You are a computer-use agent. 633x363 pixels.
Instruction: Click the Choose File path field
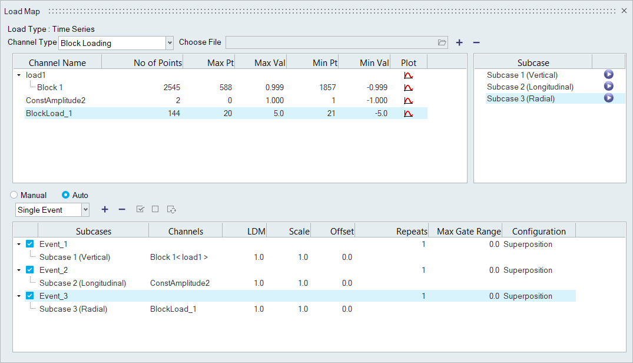click(x=331, y=42)
